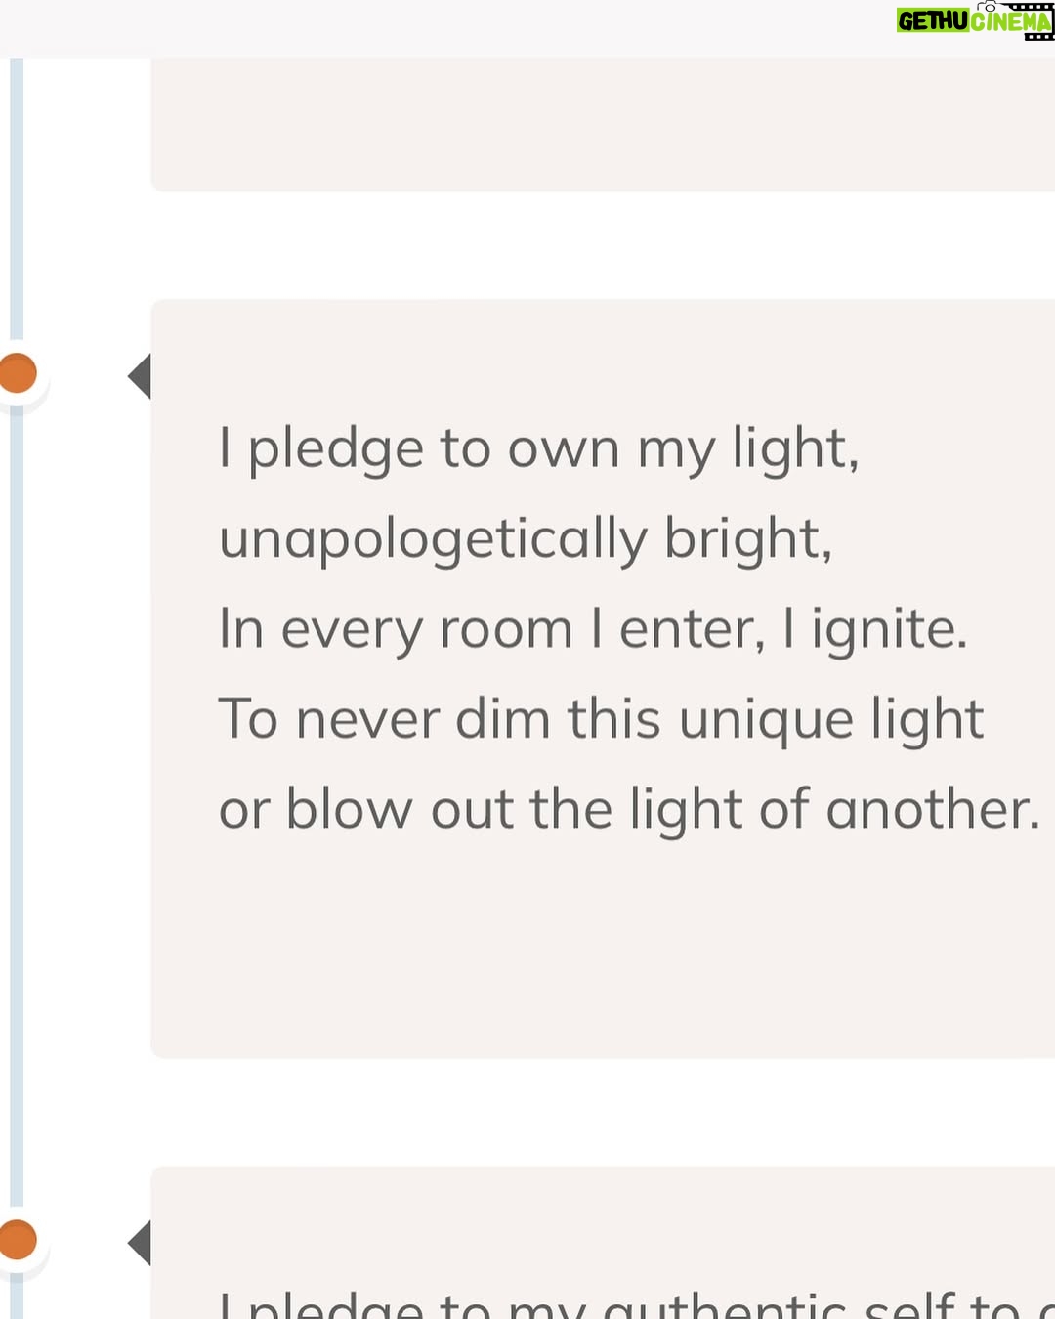Click the Gethu Cinema logo watermark
This screenshot has height=1319, width=1055.
click(x=975, y=21)
